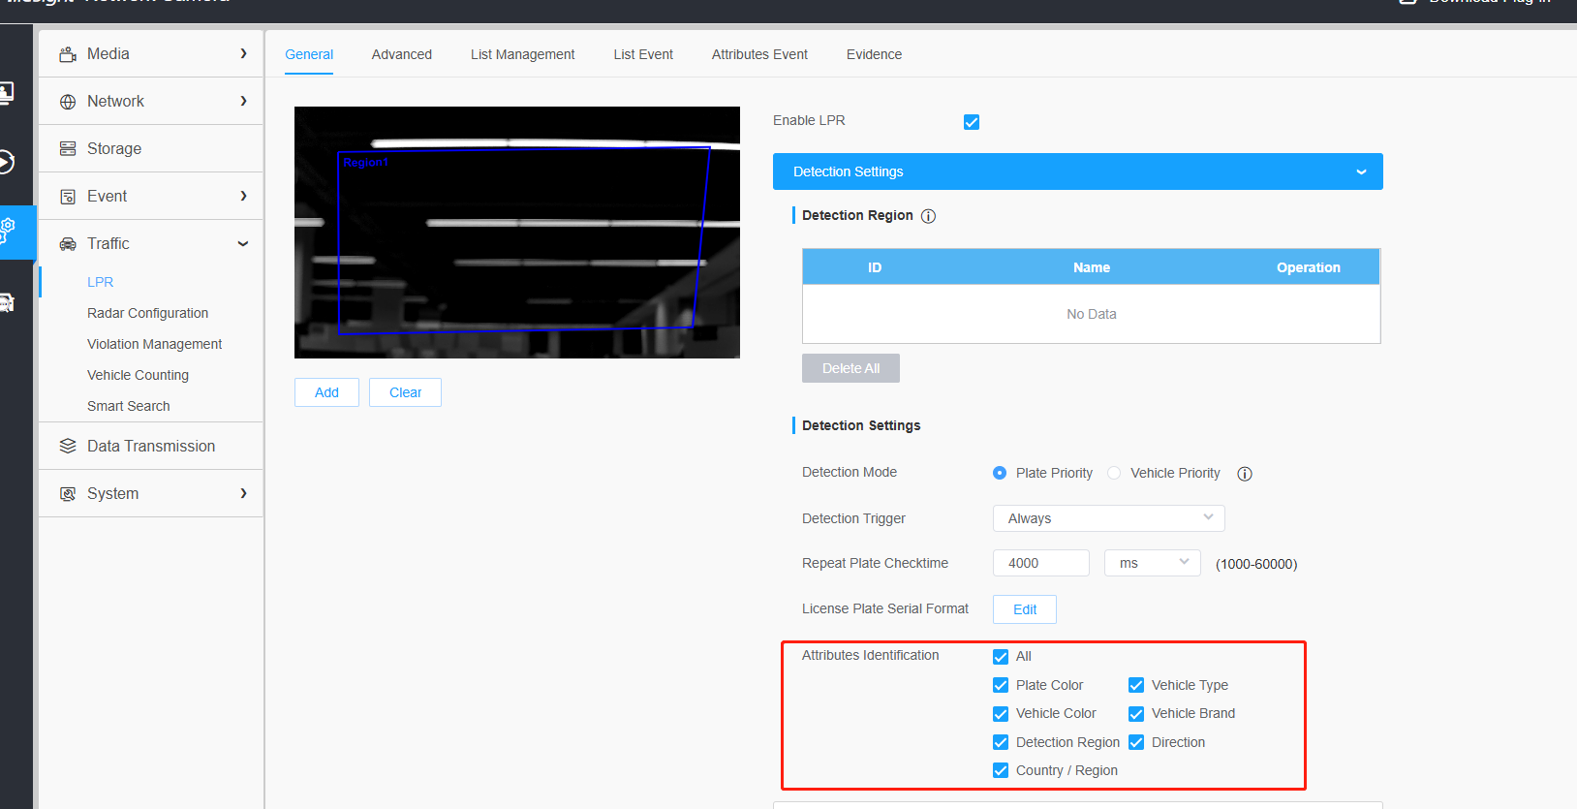Switch to the Advanced tab
The width and height of the screenshot is (1577, 809).
(x=402, y=54)
